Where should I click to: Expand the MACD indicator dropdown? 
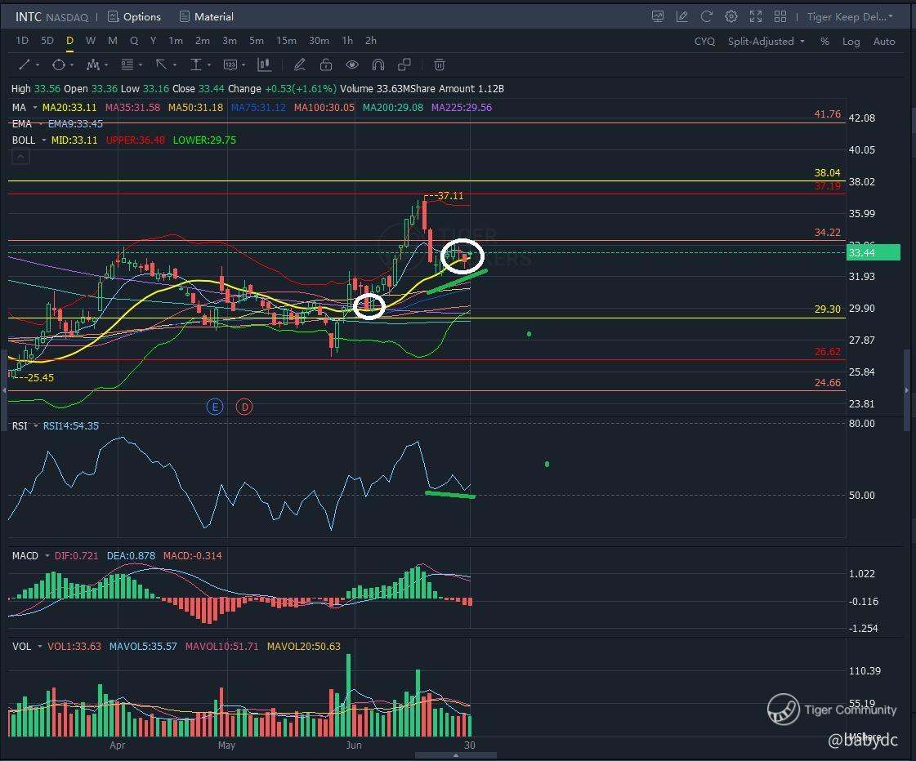[47, 555]
